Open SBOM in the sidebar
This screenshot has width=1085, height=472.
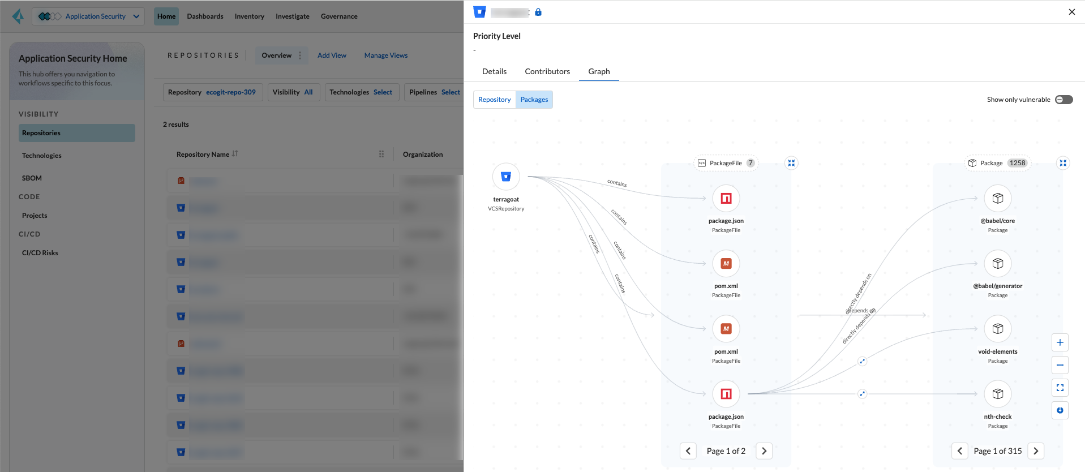[77, 178]
